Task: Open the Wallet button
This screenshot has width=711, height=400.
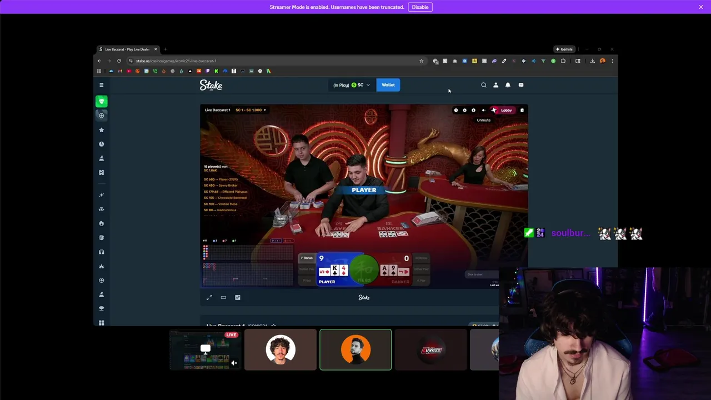Action: [x=388, y=85]
